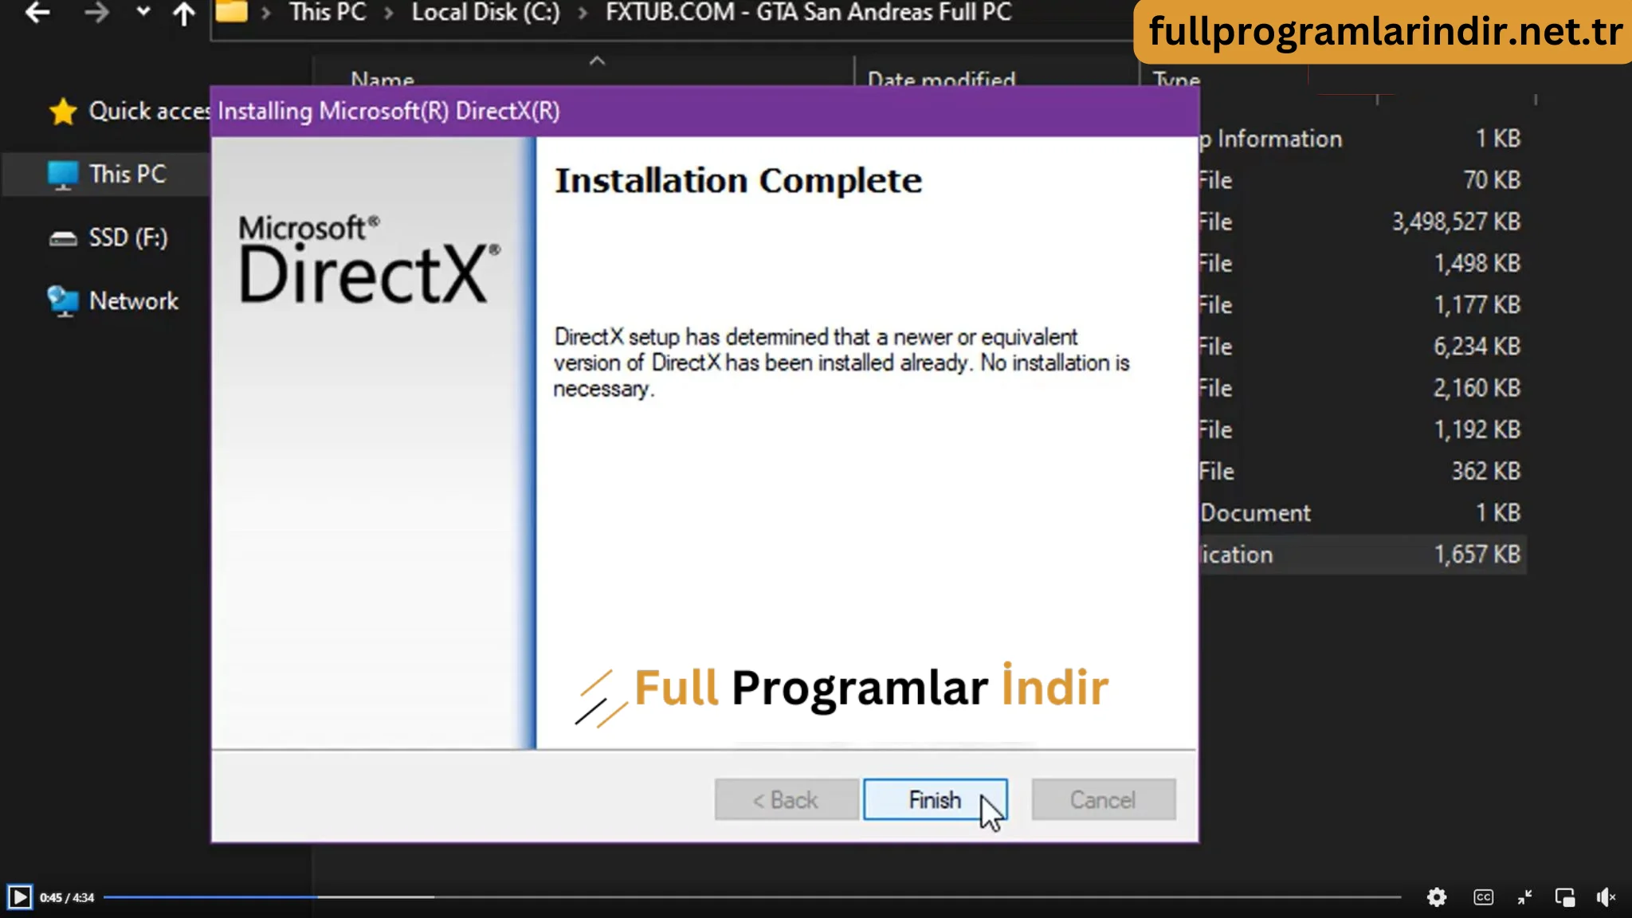
Task: Seek on the video progress bar
Action: 751,897
